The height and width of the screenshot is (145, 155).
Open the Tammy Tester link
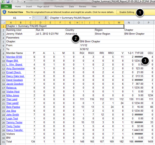pos(14,122)
